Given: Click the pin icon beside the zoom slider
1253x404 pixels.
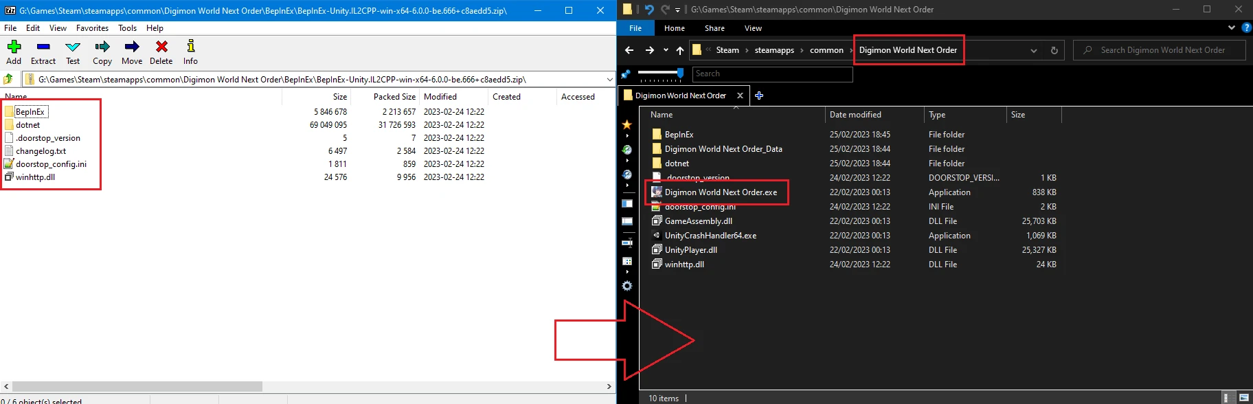Looking at the screenshot, I should pyautogui.click(x=626, y=74).
